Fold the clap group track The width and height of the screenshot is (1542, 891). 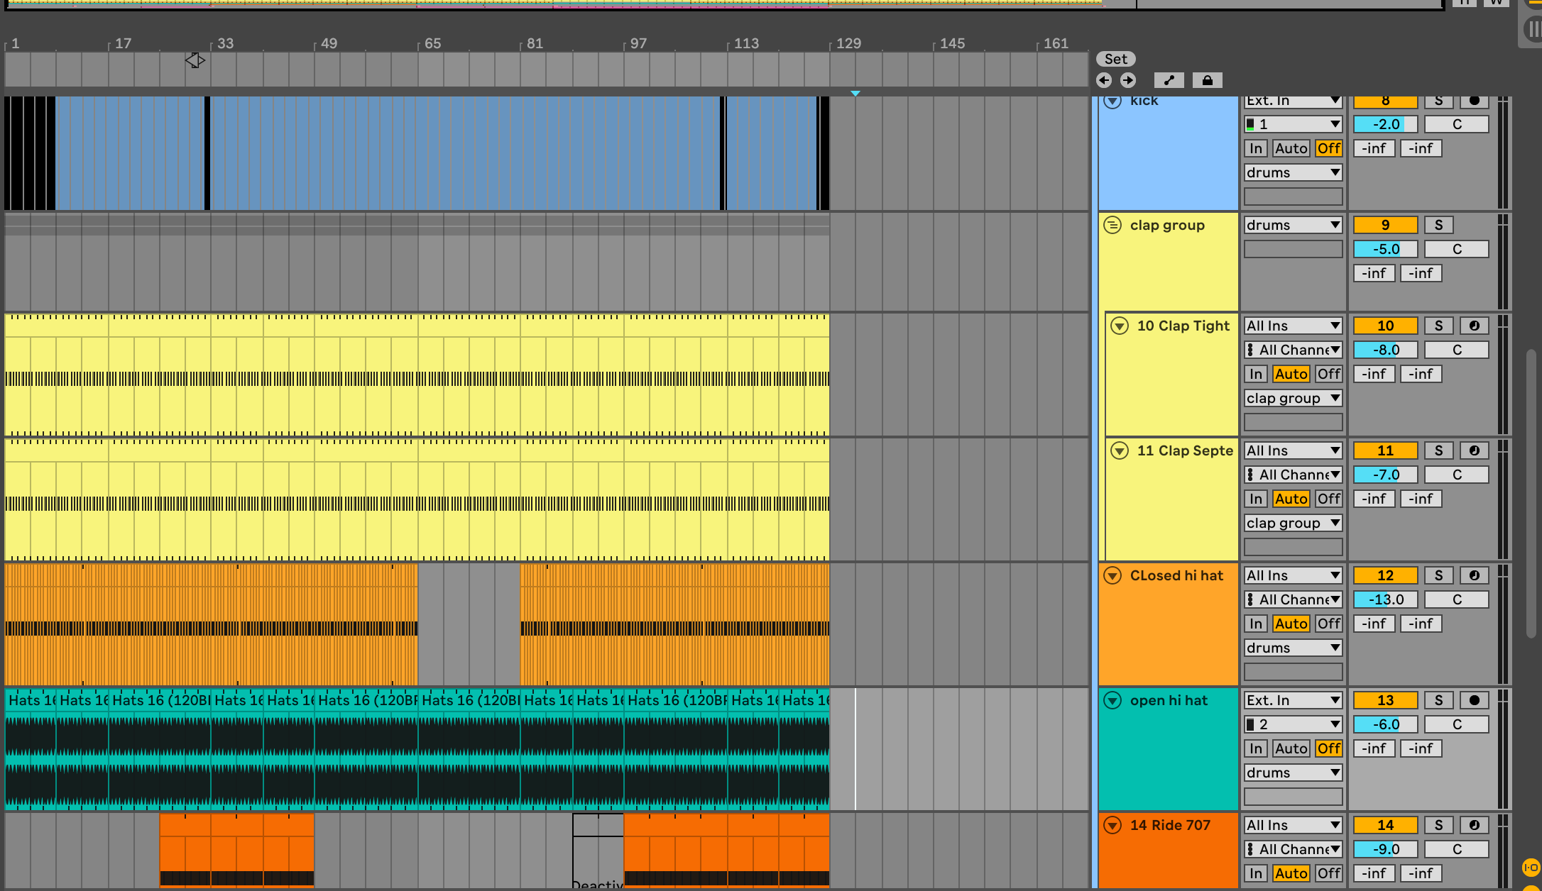coord(1112,225)
